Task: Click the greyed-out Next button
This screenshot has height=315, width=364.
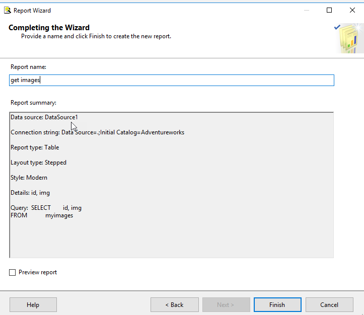Action: 226,305
